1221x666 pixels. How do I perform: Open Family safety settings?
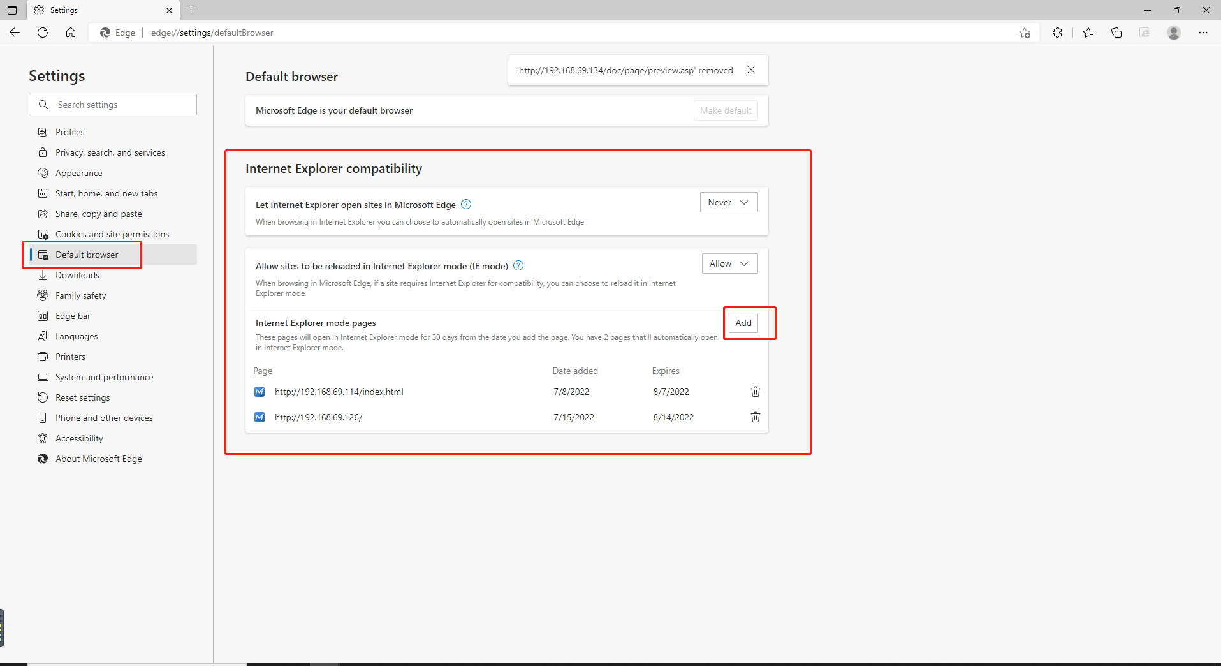click(113, 295)
